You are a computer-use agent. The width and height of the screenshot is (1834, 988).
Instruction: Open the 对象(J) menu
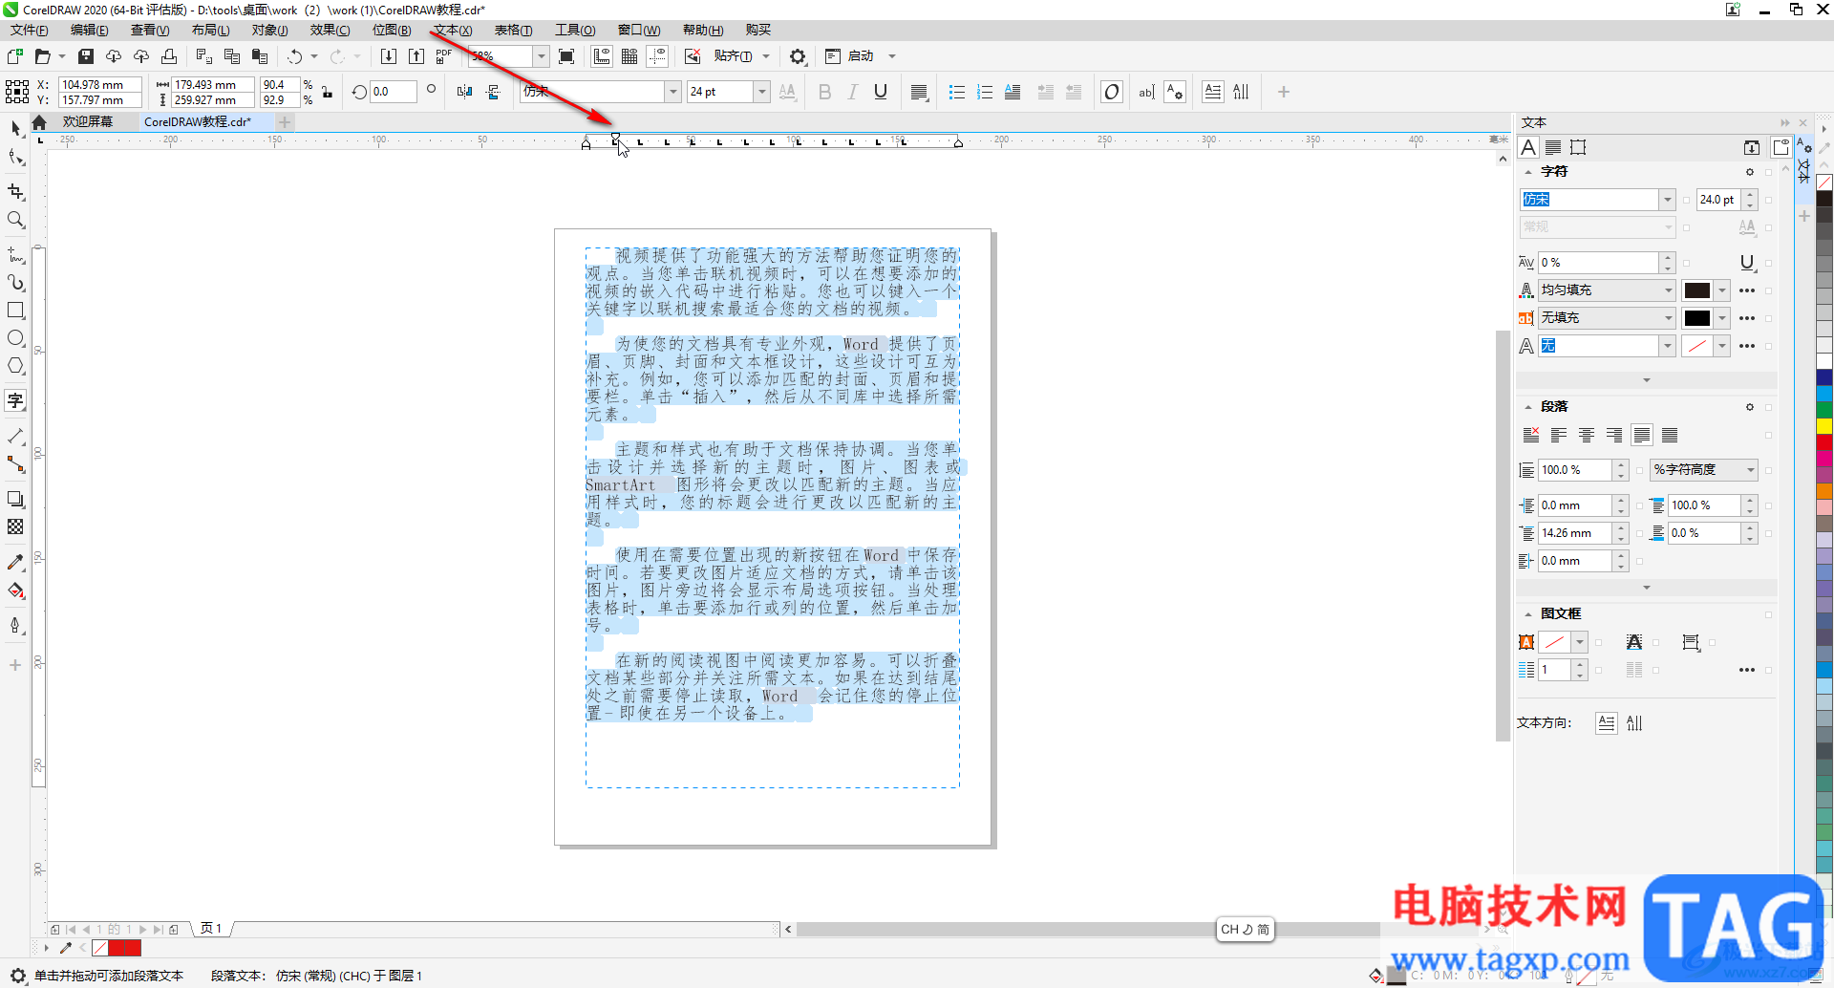(269, 30)
